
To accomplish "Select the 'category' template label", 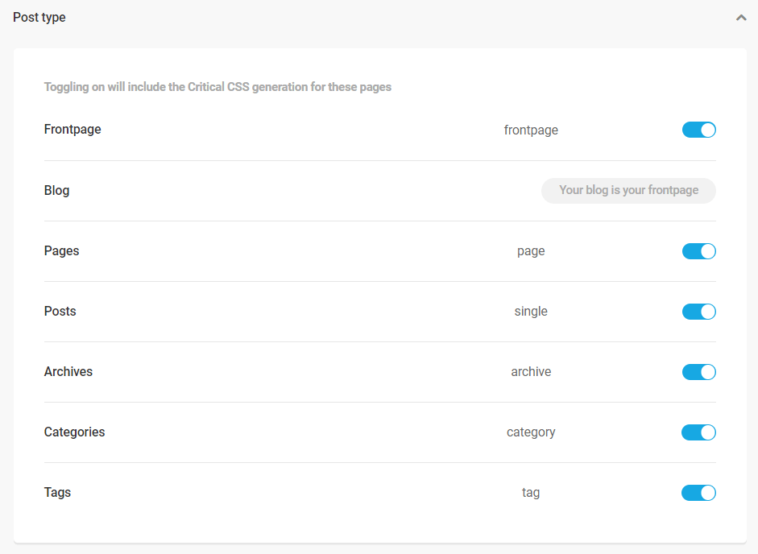I will pos(531,432).
